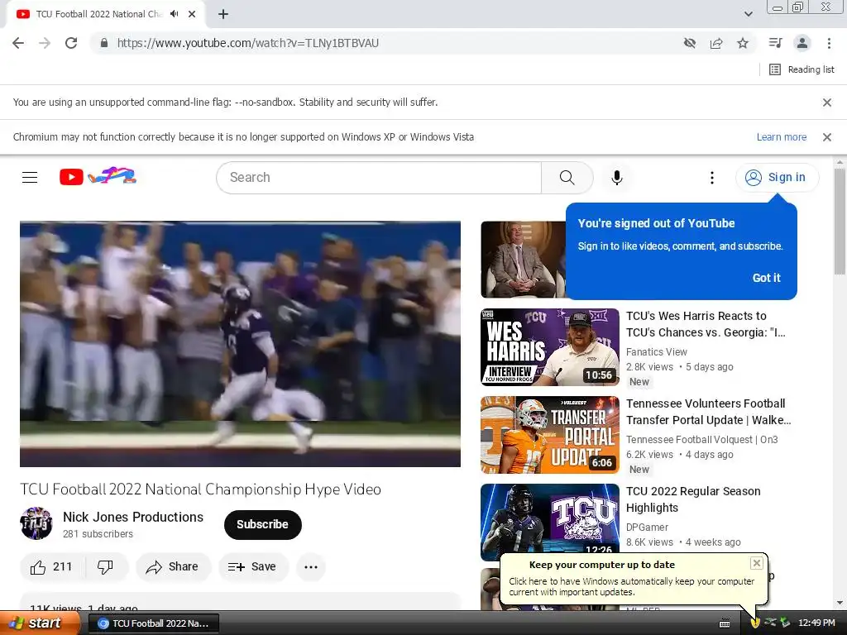The image size is (847, 635).
Task: Click the YouTube logo
Action: [98, 177]
